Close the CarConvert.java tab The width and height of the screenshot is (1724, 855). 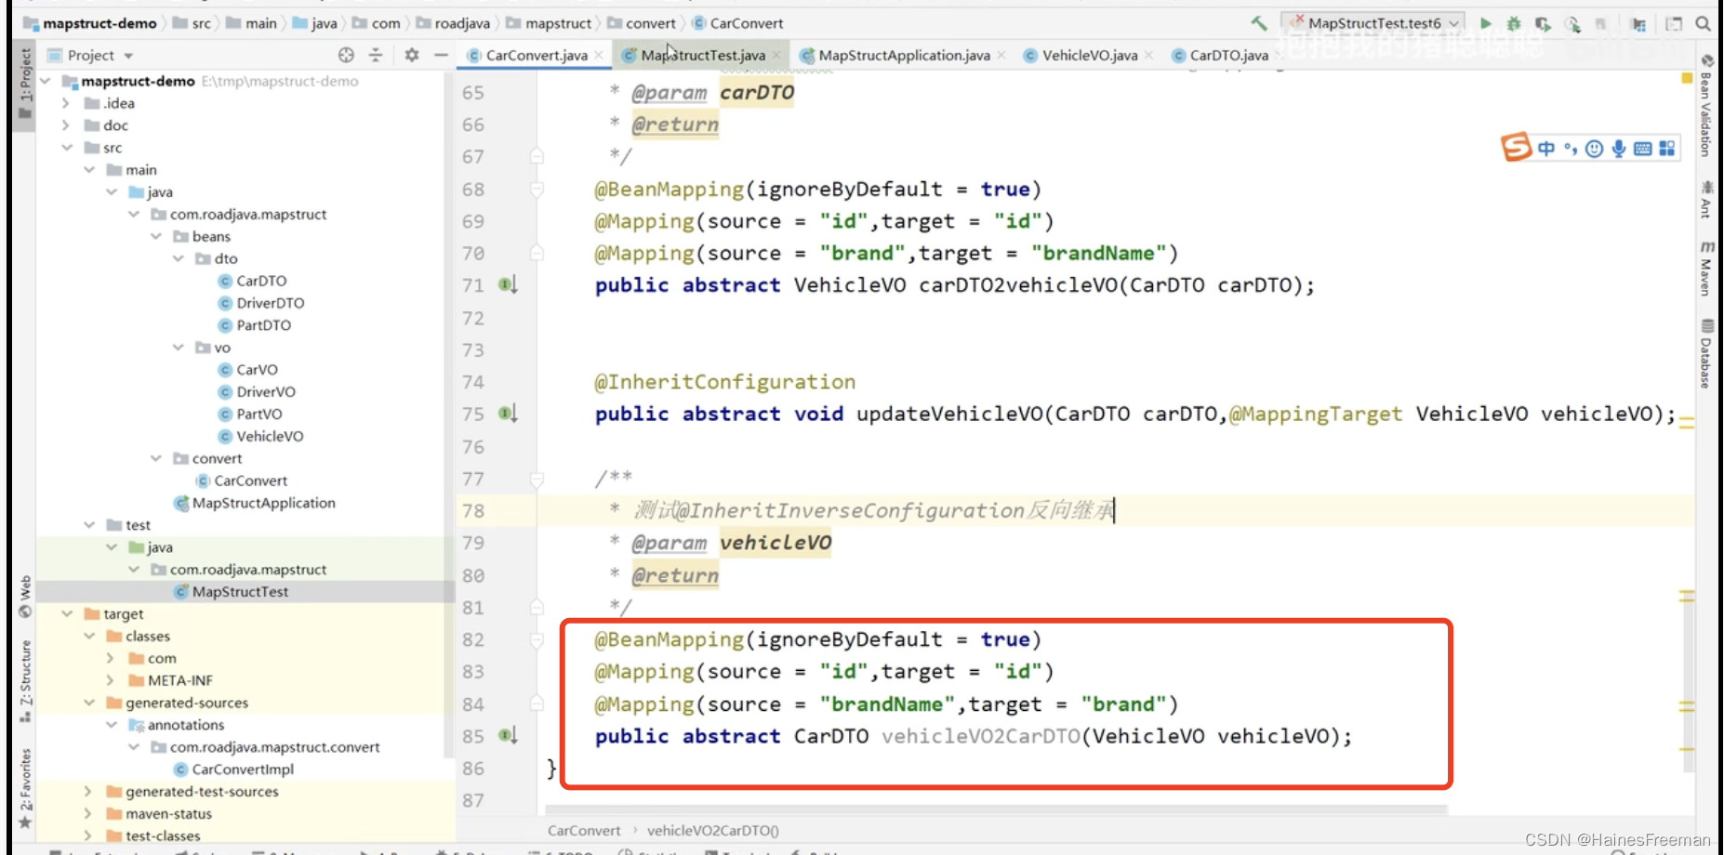tap(599, 56)
